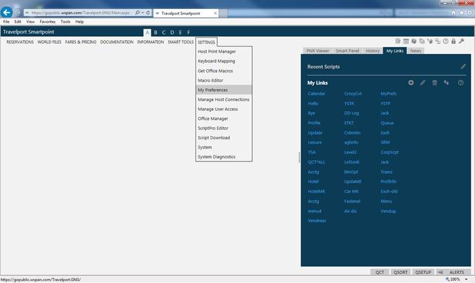Open the browser Favorites menu
This screenshot has height=283, width=475.
48,22
